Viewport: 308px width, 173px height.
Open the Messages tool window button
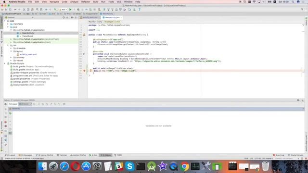[x=26, y=155]
